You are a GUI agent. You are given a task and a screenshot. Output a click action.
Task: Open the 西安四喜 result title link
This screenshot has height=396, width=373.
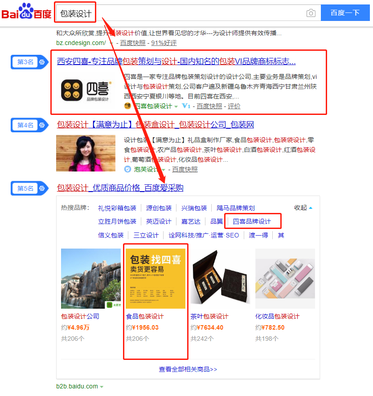[x=176, y=61]
